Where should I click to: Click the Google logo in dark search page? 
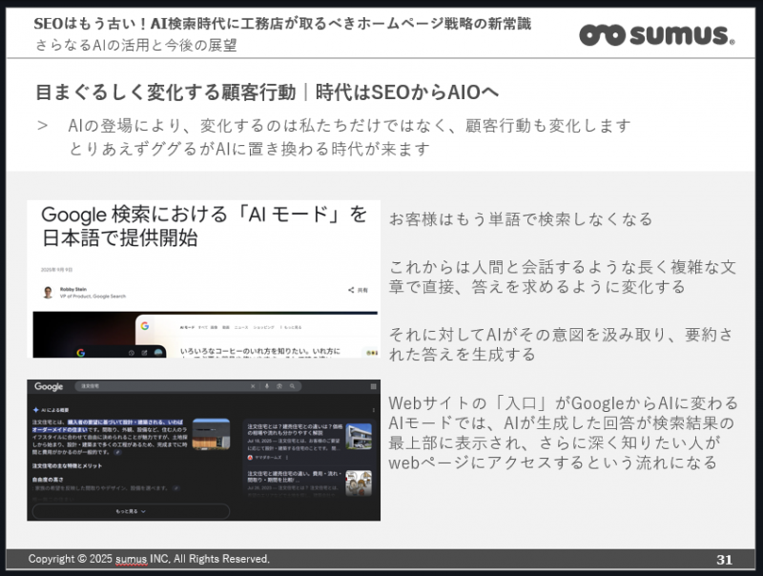49,387
